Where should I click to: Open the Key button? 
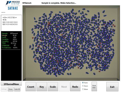point(42,87)
